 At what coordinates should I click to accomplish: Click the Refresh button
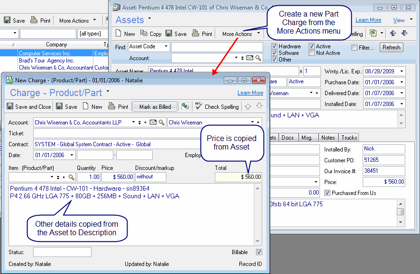392,47
